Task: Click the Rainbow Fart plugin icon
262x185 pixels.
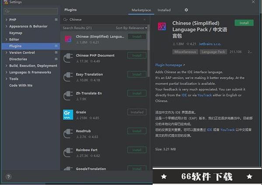Action: pos(68,152)
